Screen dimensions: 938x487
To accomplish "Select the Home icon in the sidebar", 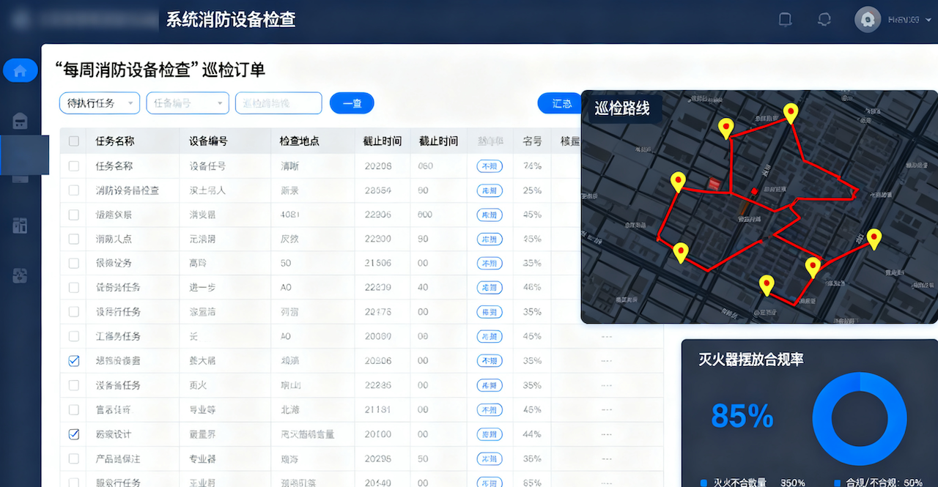I will click(20, 70).
